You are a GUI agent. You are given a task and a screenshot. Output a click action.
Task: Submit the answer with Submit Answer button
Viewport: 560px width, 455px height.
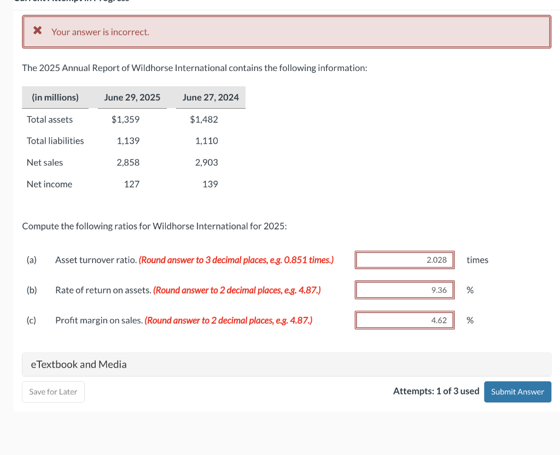(517, 392)
